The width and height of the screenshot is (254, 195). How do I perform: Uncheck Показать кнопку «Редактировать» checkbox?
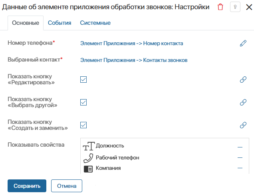83,80
